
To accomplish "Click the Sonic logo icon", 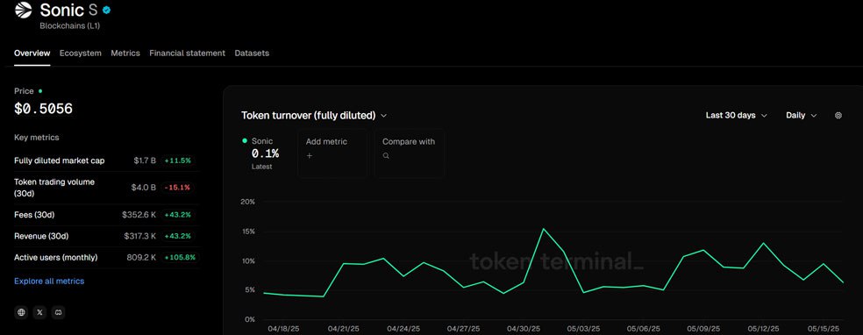I will (x=23, y=10).
